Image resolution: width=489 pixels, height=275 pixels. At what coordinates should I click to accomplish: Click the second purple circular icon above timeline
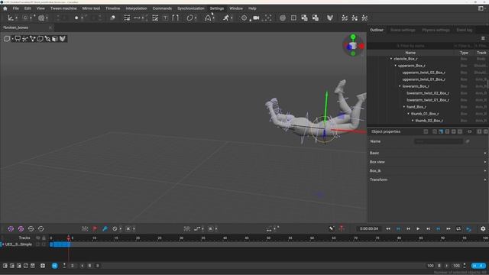(x=21, y=229)
